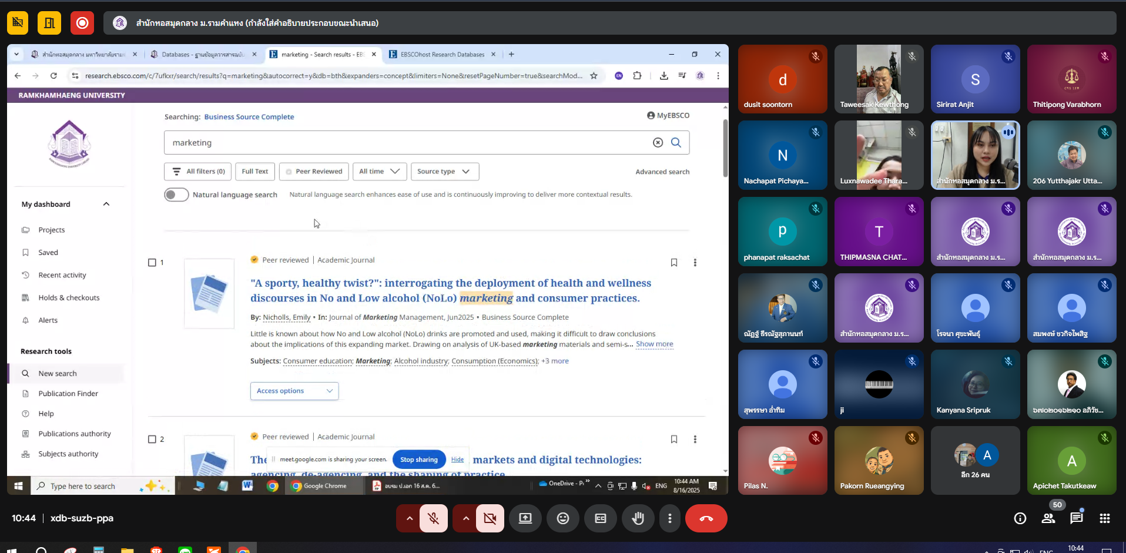The height and width of the screenshot is (553, 1126).
Task: Open more options three-dot Meet menu
Action: coord(670,518)
